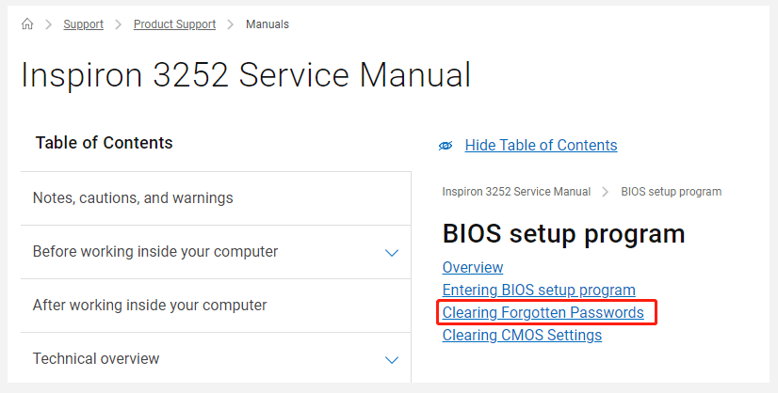The image size is (778, 393).
Task: Open the Clearing Forgotten Passwords link
Action: 543,313
